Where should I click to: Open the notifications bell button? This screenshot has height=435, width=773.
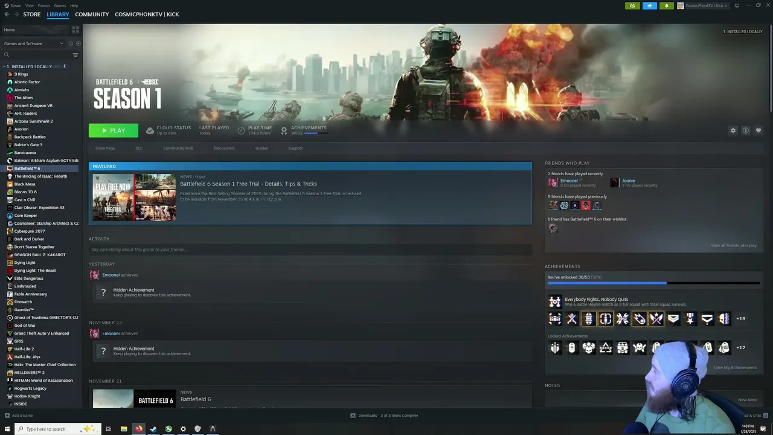pyautogui.click(x=666, y=5)
